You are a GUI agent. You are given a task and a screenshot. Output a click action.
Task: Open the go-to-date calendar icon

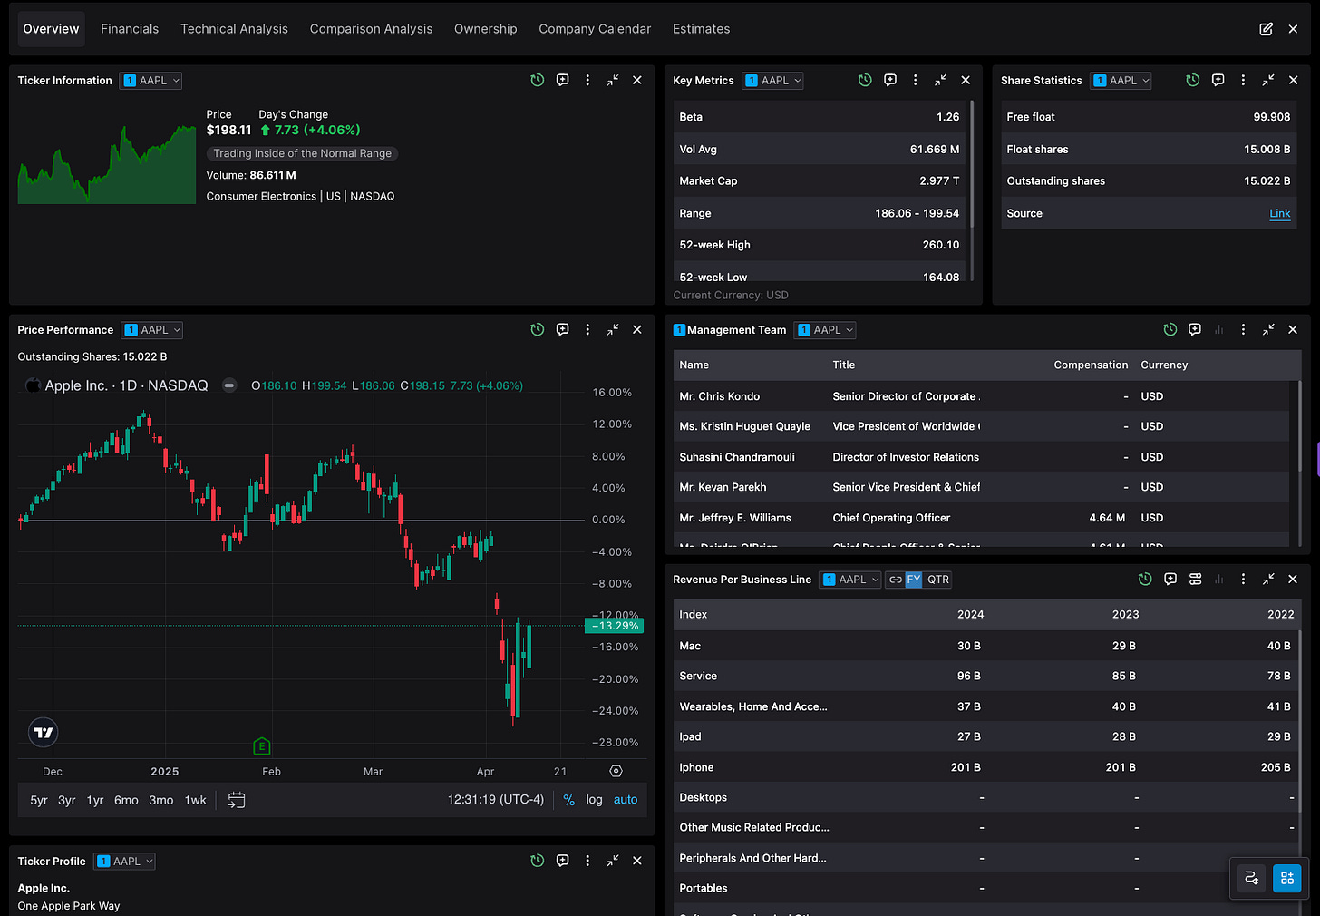237,800
